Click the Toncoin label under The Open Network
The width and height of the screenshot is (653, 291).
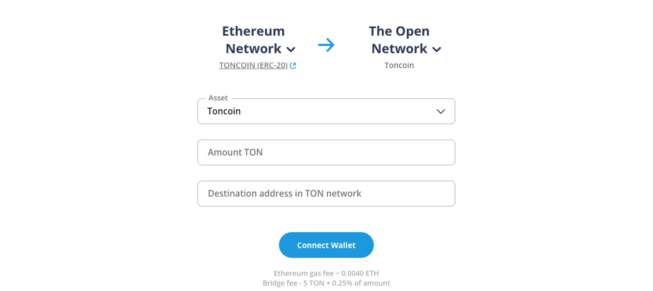click(x=399, y=65)
